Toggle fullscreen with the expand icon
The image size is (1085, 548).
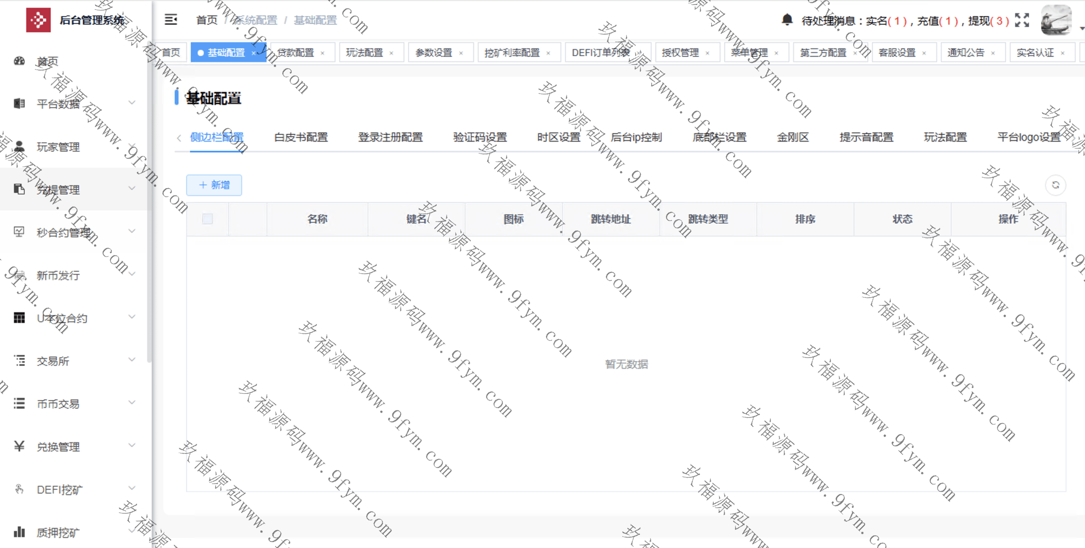pos(1021,20)
